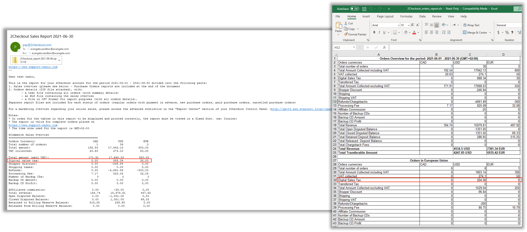Open Customize Quick Access Toolbar dropdown
Image resolution: width=527 pixels, height=232 pixels.
(389, 9)
